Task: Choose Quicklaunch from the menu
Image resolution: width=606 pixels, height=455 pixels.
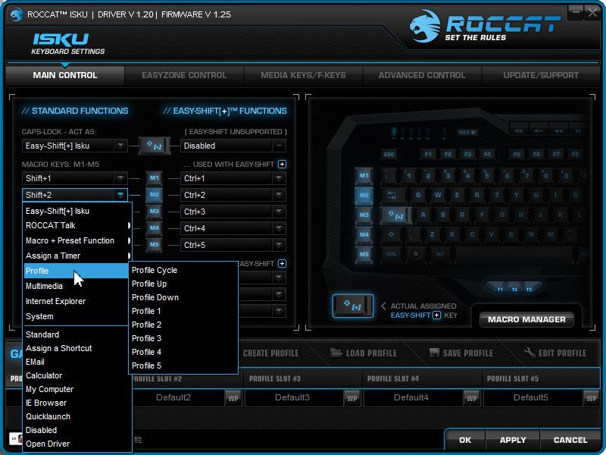Action: [77, 416]
